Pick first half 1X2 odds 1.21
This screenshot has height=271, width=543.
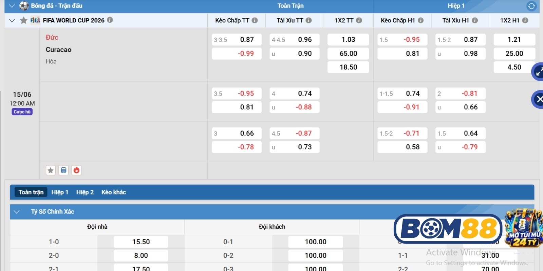tap(514, 40)
